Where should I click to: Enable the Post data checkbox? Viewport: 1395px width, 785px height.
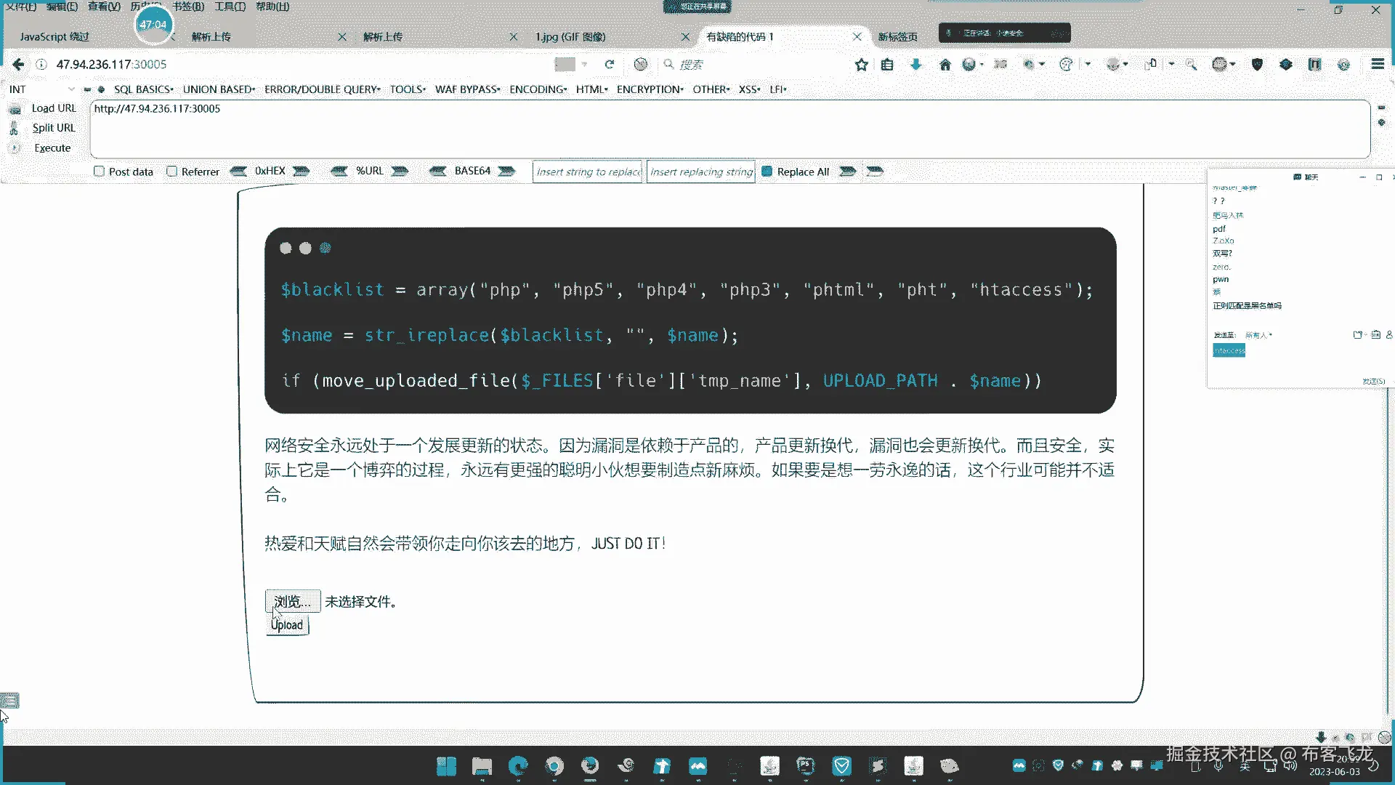click(x=100, y=172)
